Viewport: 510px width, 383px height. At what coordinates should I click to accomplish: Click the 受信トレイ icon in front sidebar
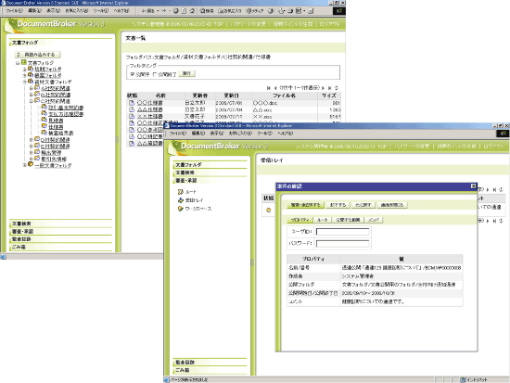[x=181, y=200]
